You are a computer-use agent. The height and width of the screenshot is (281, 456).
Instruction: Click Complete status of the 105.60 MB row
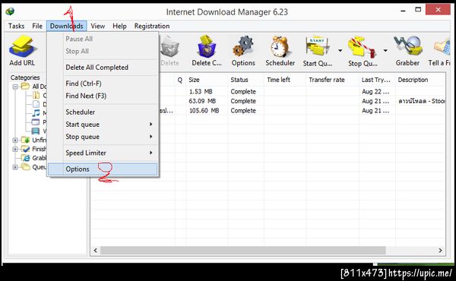(243, 111)
